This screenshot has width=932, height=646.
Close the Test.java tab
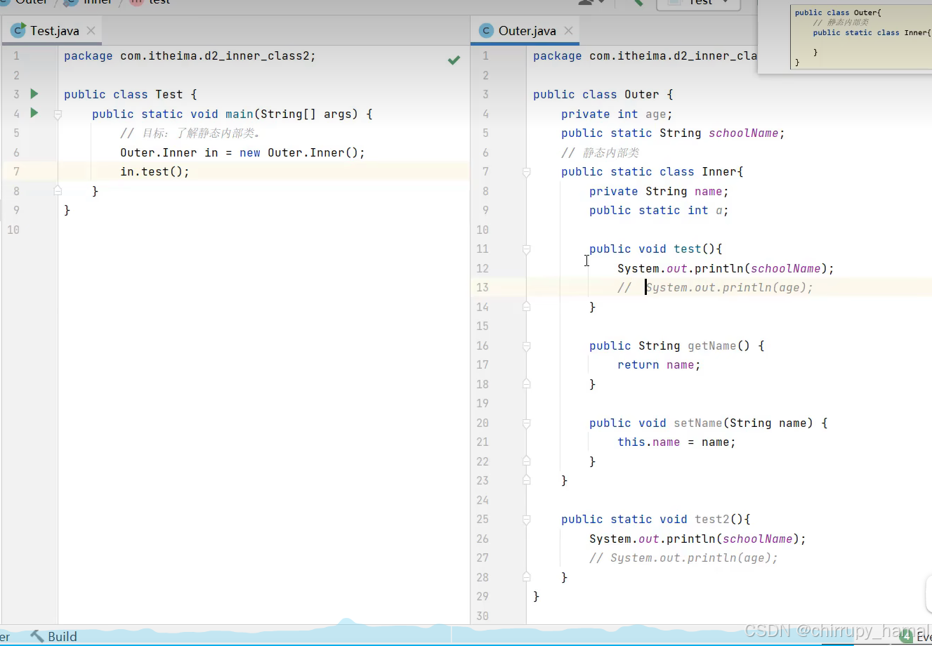(91, 31)
